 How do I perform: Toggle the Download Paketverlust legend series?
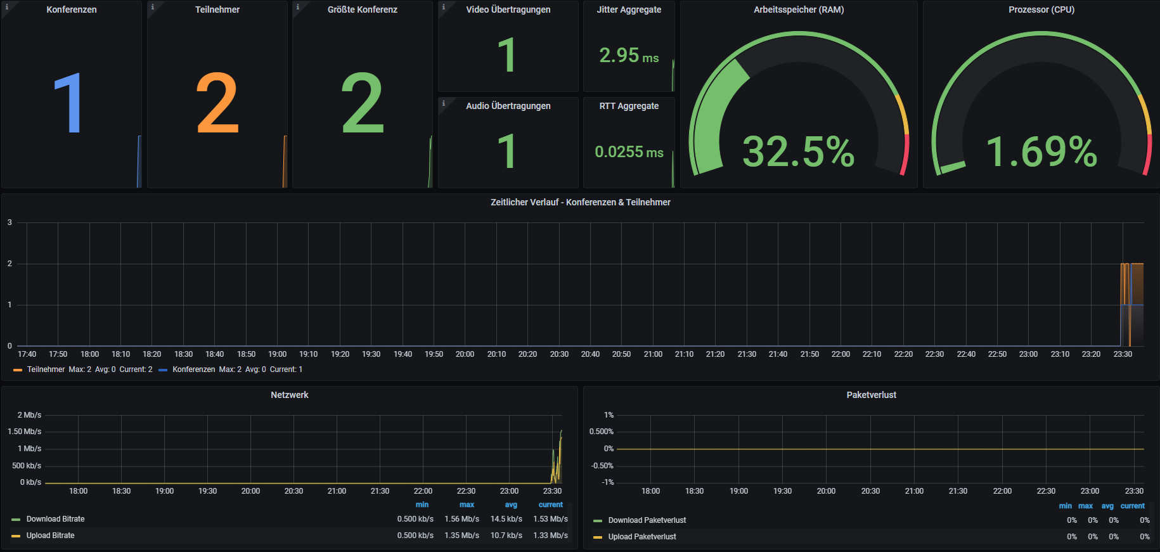point(647,520)
